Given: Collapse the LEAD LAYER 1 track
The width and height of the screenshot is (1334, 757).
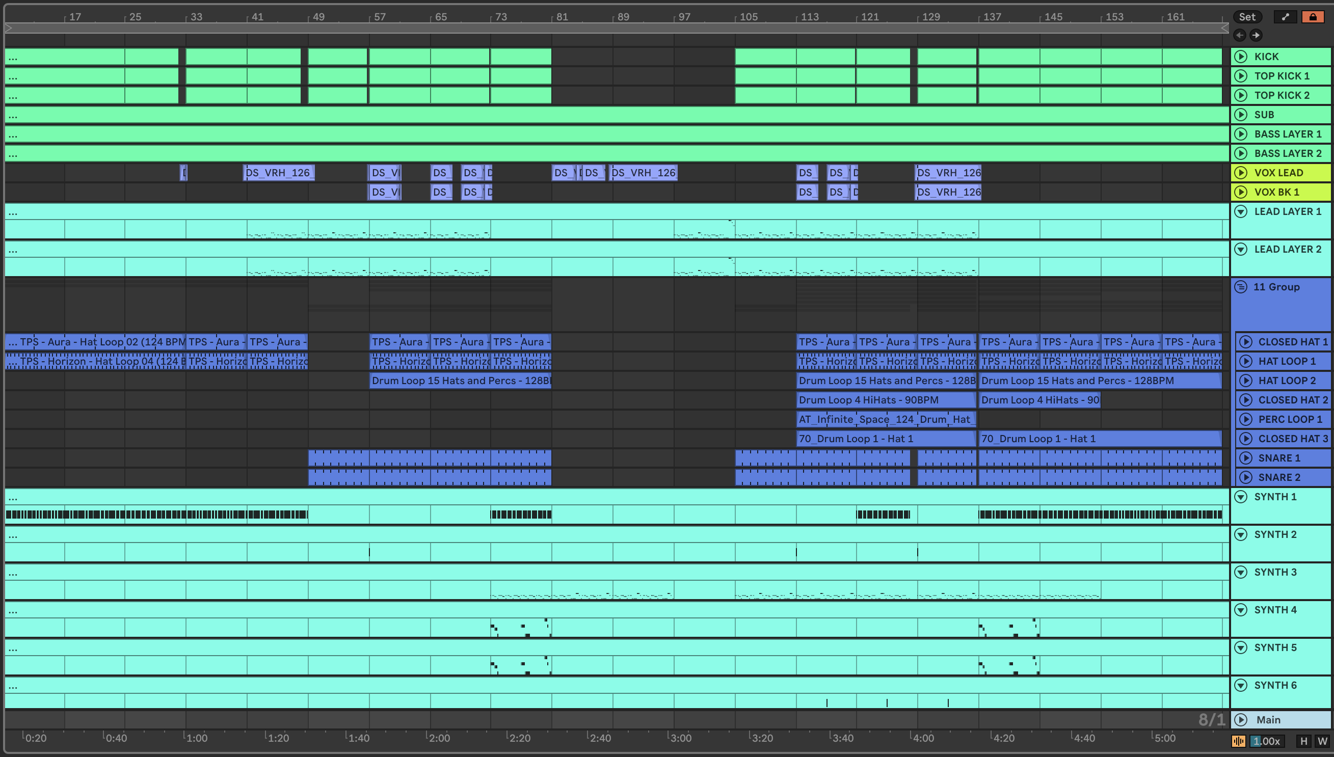Looking at the screenshot, I should click(x=1241, y=211).
